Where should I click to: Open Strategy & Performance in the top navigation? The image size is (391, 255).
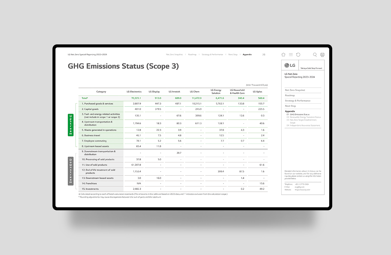pyautogui.click(x=212, y=55)
